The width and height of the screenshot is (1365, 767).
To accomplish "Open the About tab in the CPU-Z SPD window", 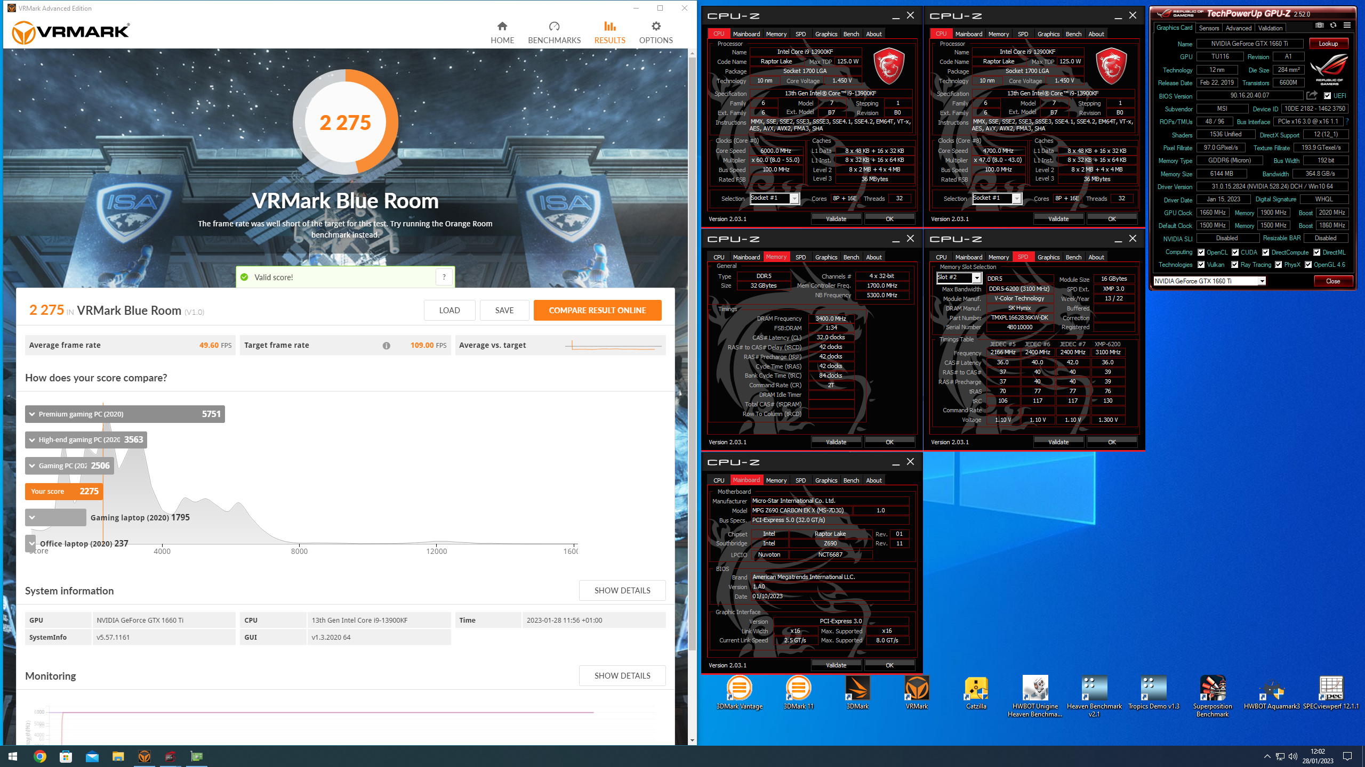I will [x=1096, y=257].
